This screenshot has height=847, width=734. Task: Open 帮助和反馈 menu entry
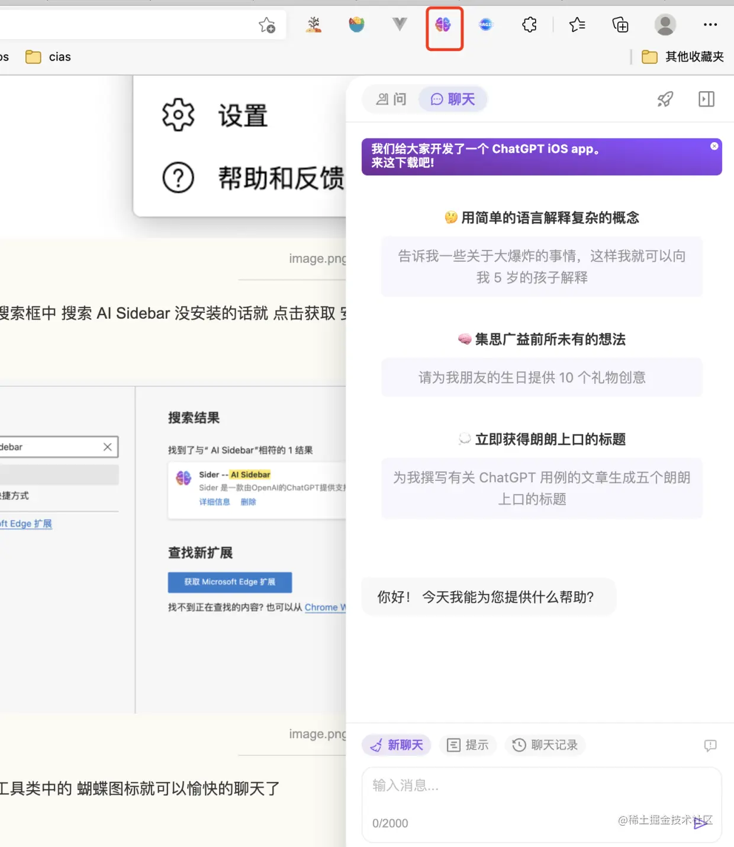281,178
